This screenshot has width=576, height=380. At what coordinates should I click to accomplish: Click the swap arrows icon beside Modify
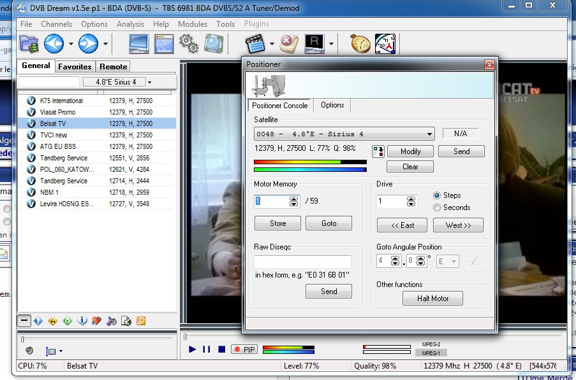(378, 151)
